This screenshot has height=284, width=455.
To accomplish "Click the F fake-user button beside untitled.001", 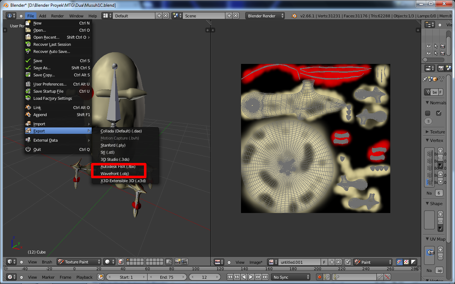I will pos(324,262).
